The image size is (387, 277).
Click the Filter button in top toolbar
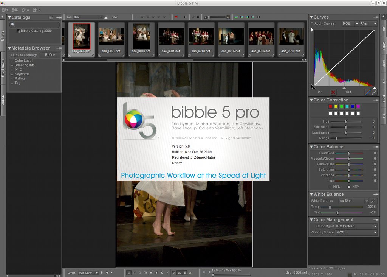click(x=114, y=17)
